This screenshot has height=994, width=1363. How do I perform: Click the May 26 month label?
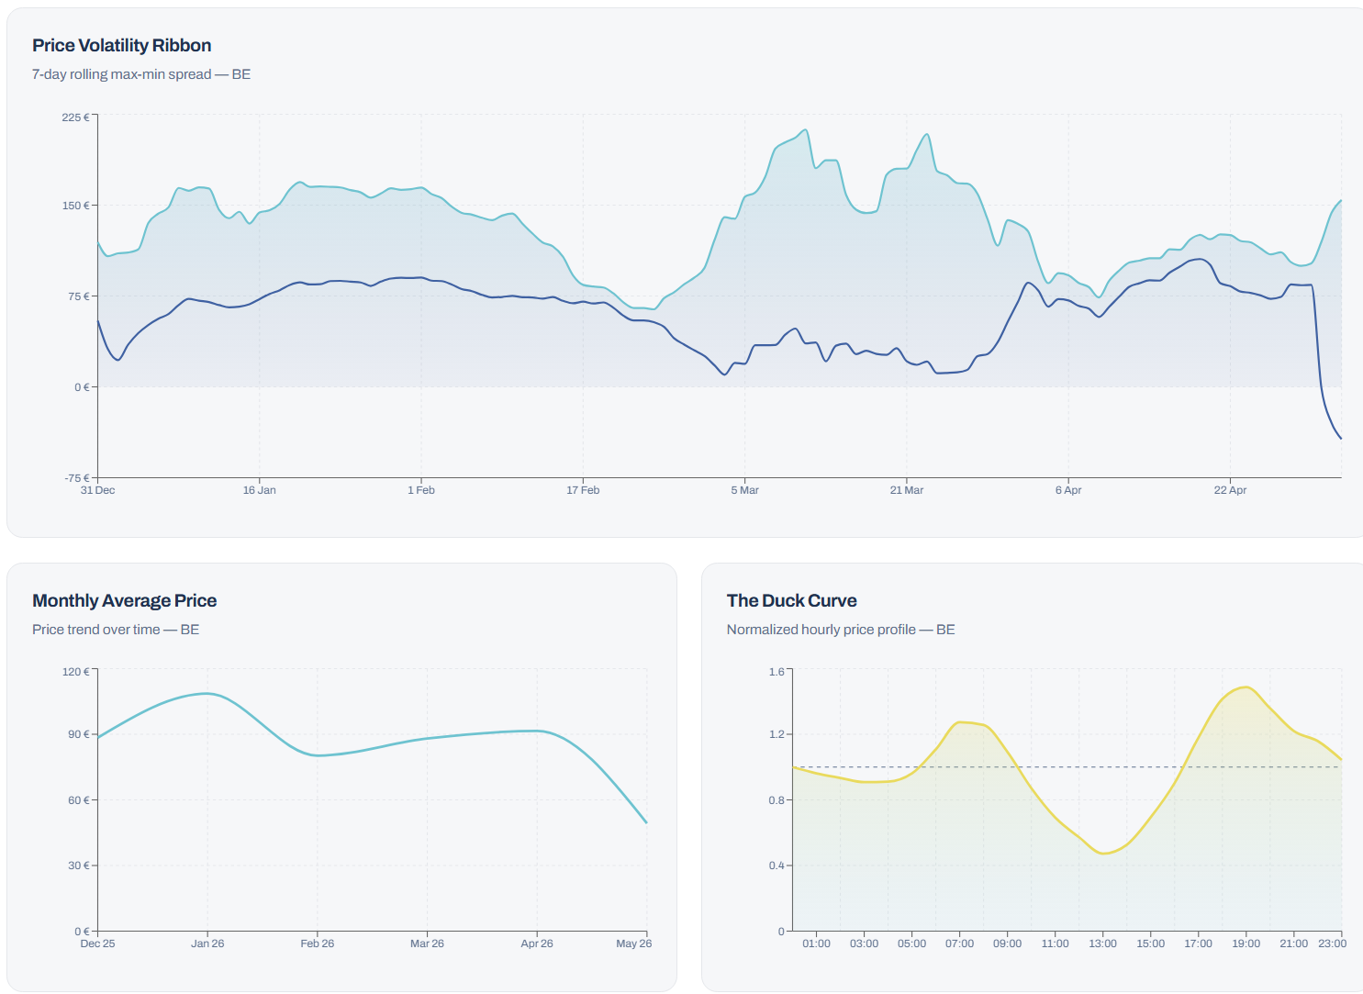click(634, 944)
